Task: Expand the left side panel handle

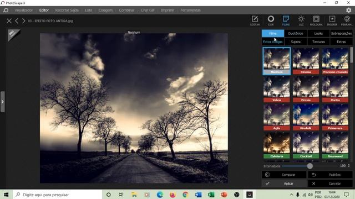Action: point(2,102)
